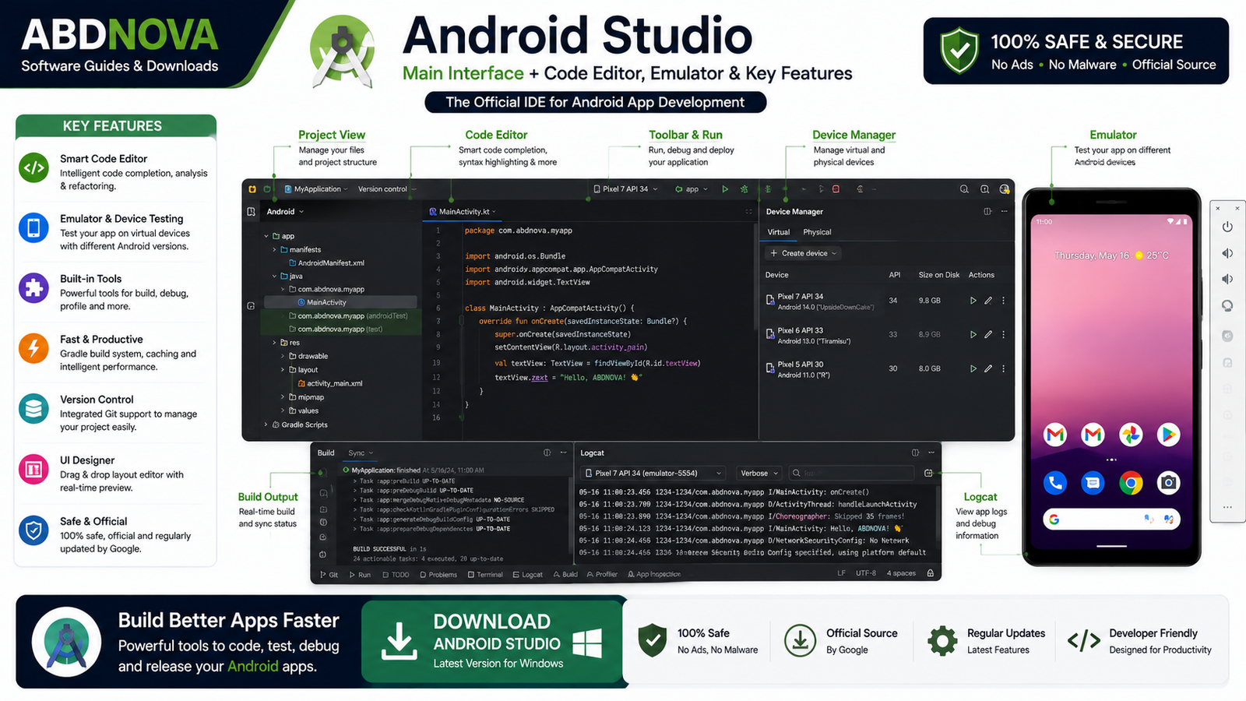
Task: Open the account avatar icon in toolbar
Action: point(1005,189)
